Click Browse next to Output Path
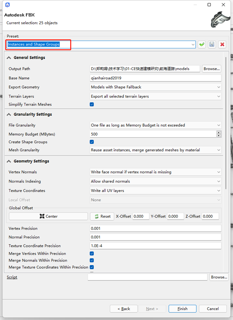The width and height of the screenshot is (233, 320). point(212,69)
